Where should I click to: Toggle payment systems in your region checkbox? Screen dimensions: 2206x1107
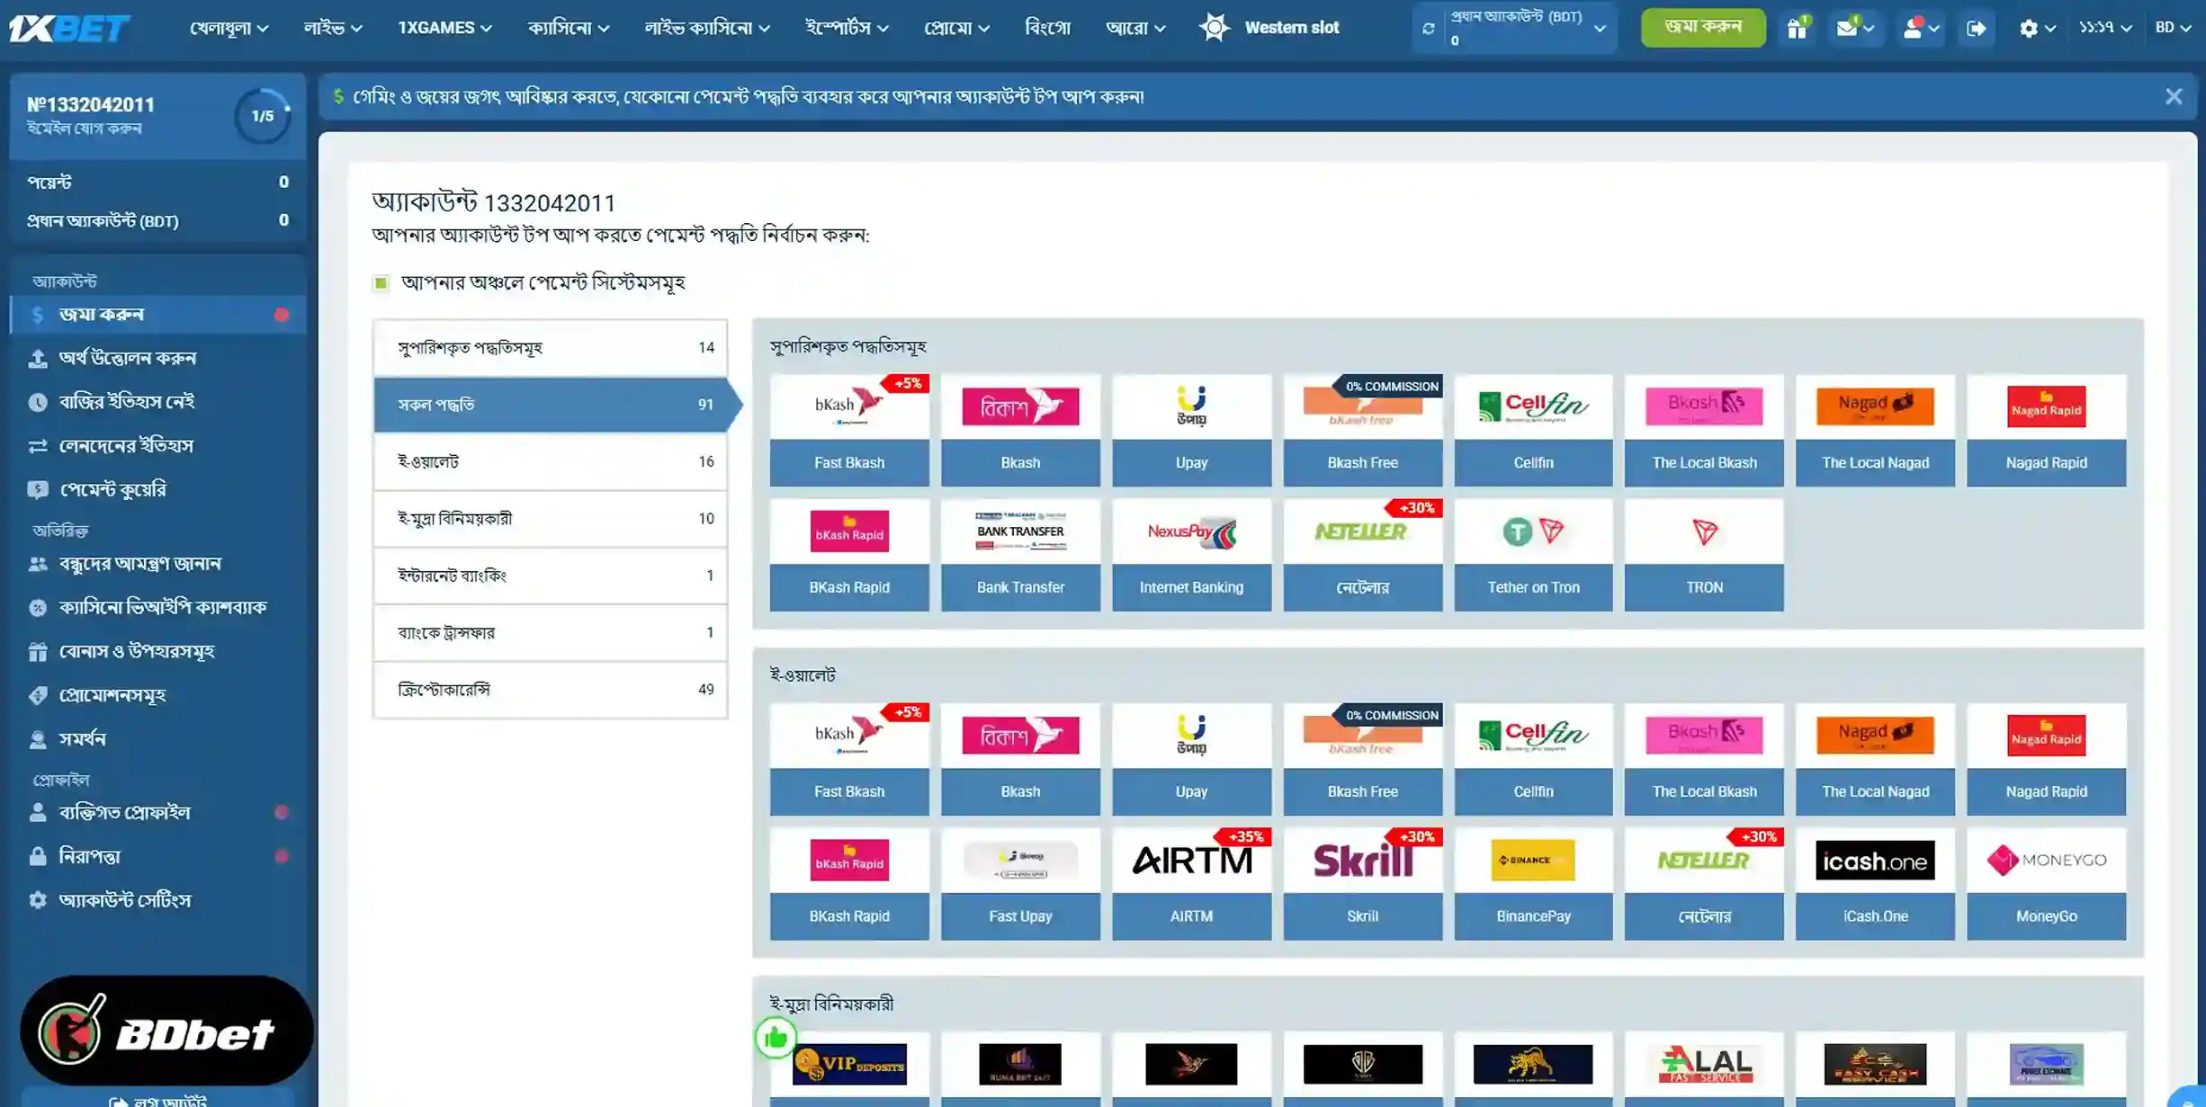(381, 283)
